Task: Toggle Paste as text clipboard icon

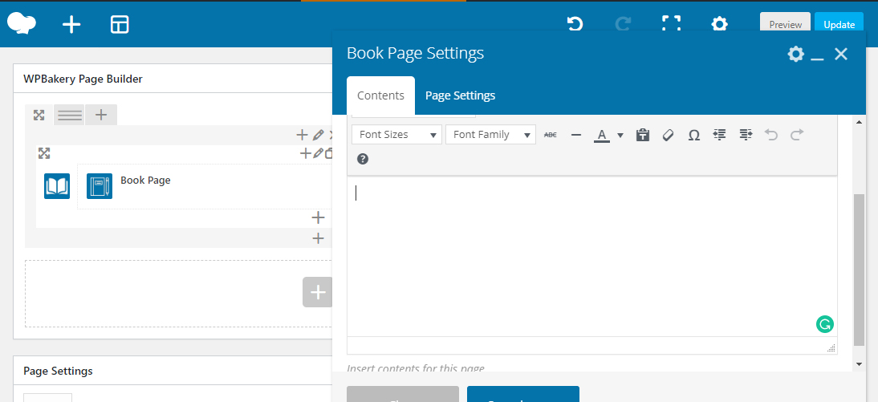Action: click(x=643, y=135)
